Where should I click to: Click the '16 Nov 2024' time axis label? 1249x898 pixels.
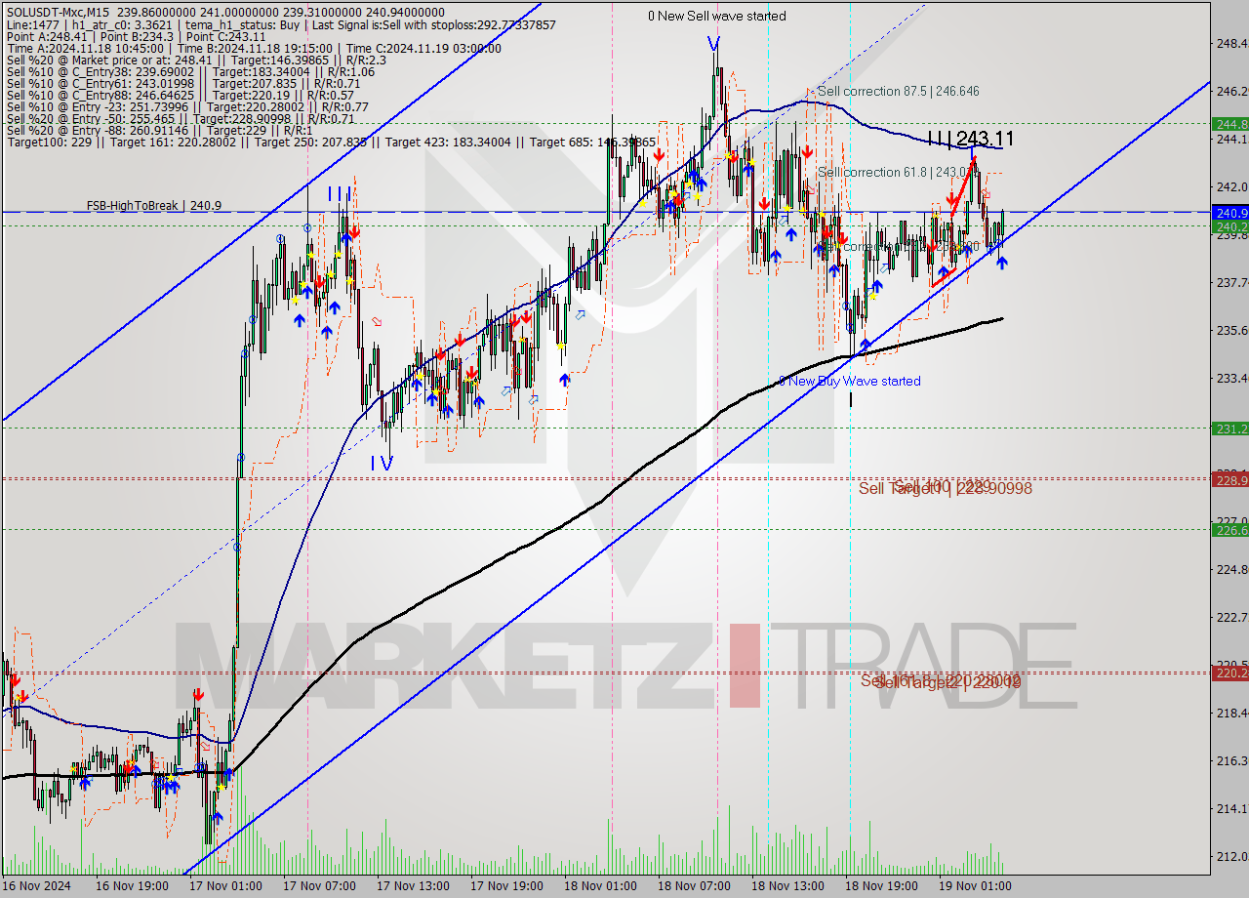pyautogui.click(x=36, y=886)
